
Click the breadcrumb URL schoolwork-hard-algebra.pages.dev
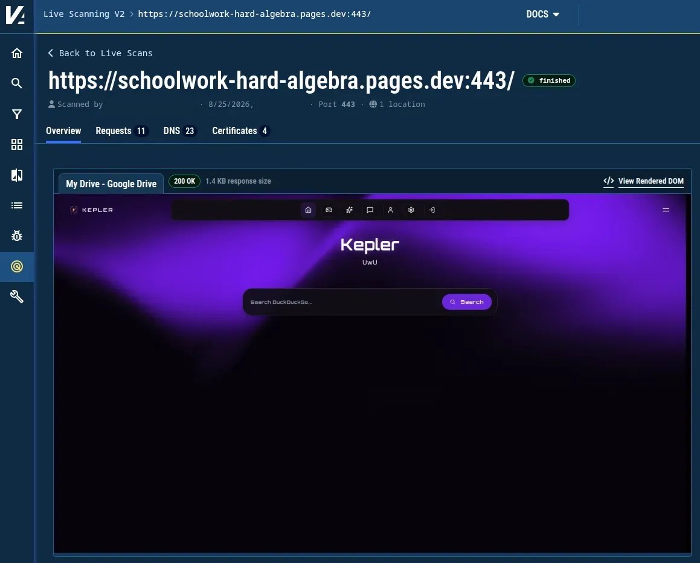point(254,14)
